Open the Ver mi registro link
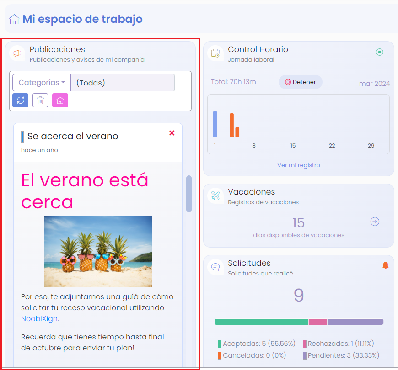Image resolution: width=398 pixels, height=370 pixels. 298,165
